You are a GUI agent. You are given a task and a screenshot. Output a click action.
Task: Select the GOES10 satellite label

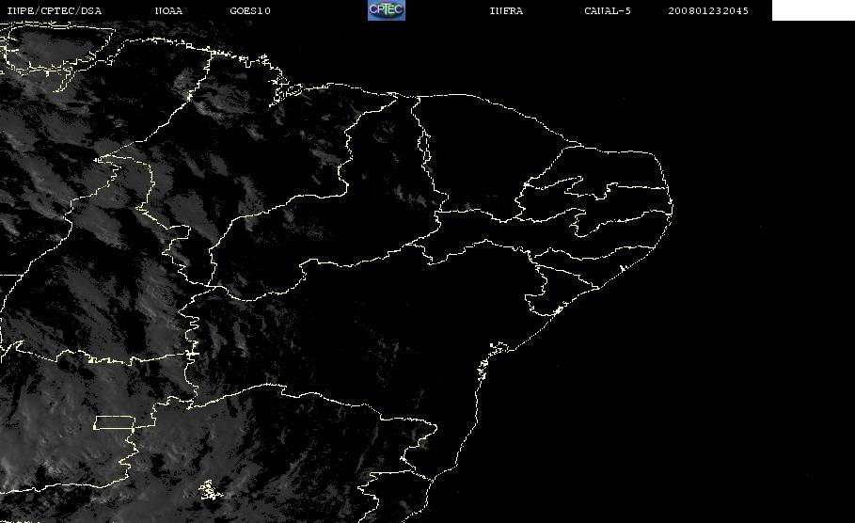[250, 10]
